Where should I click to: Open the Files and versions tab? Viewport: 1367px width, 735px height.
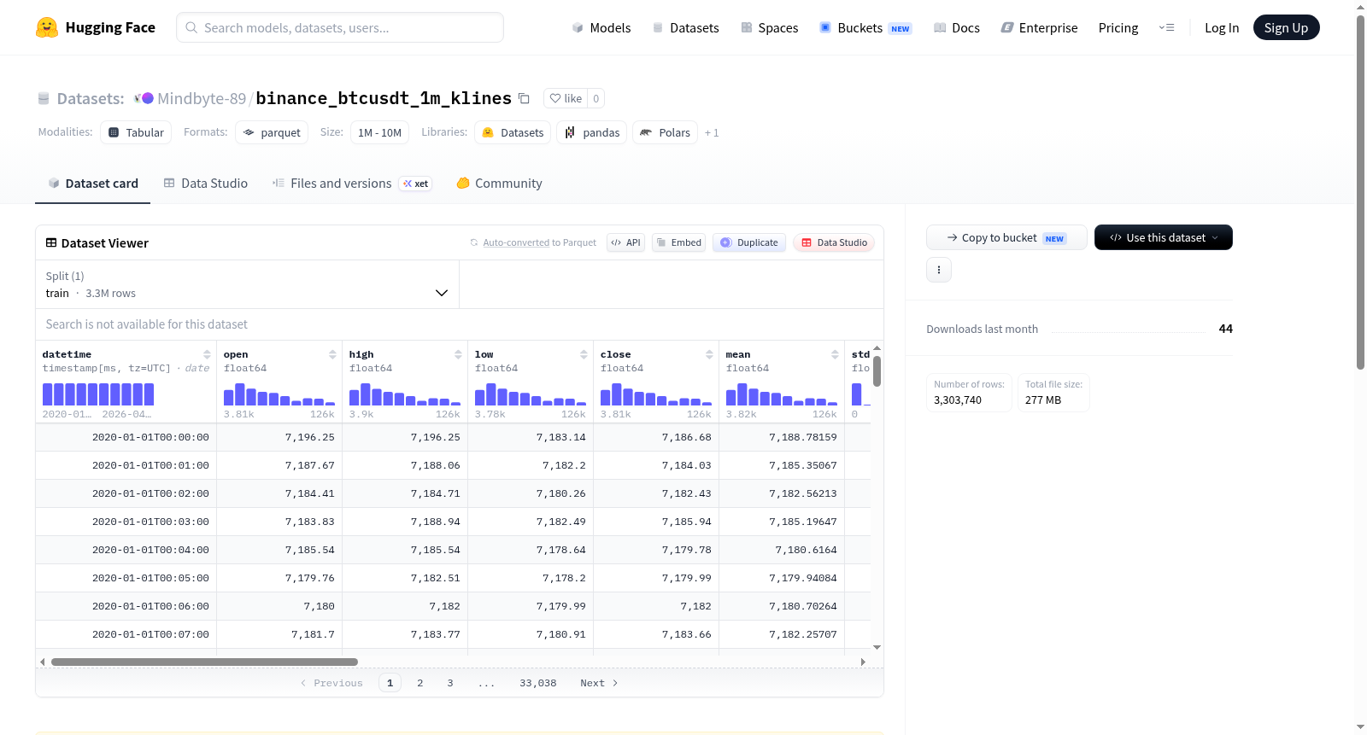[352, 183]
